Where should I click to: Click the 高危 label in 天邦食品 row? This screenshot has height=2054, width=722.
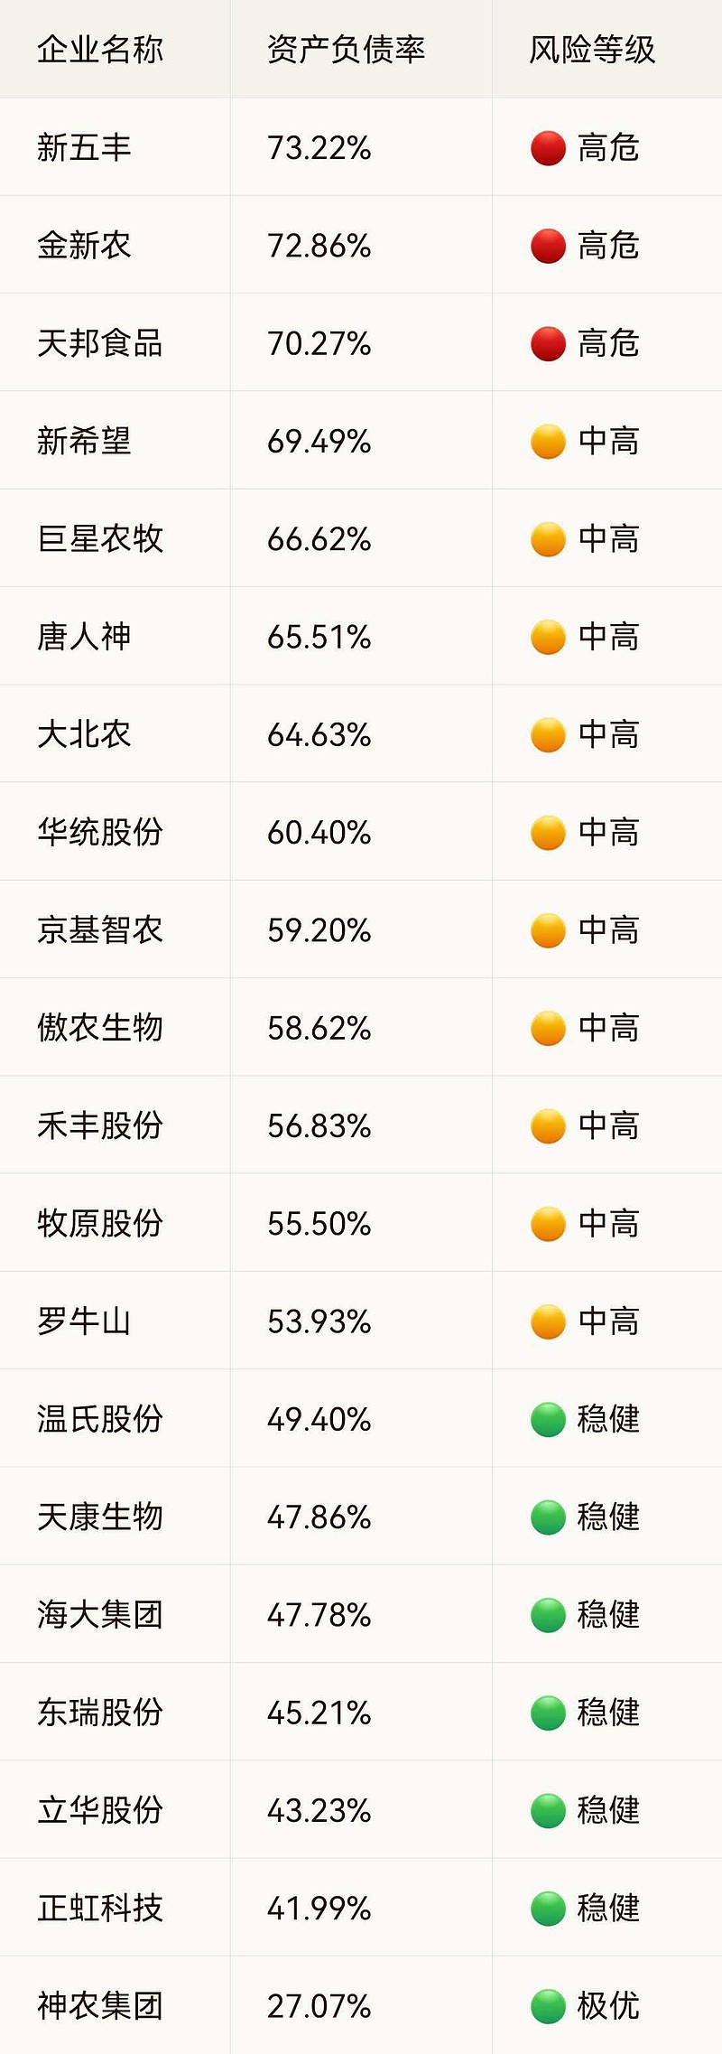tap(608, 343)
